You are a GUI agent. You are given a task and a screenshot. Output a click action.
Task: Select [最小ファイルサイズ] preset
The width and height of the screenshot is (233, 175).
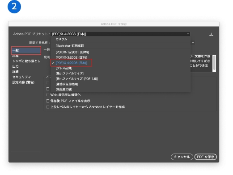[69, 73]
